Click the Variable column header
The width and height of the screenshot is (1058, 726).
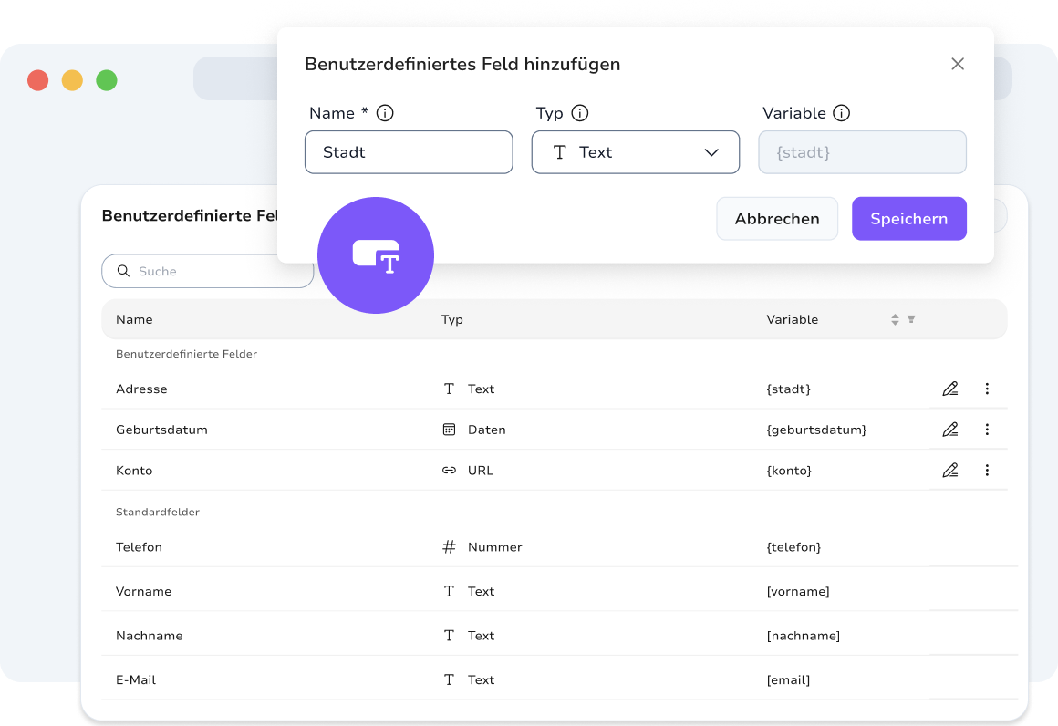point(793,319)
